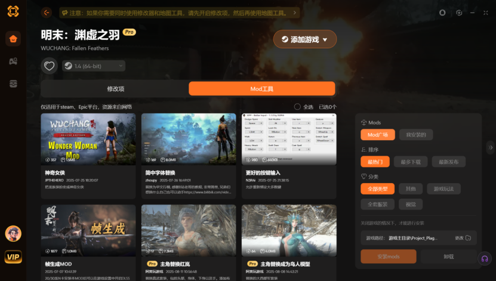Click author JPTHEHERO text
This screenshot has width=496, height=281.
click(54, 180)
